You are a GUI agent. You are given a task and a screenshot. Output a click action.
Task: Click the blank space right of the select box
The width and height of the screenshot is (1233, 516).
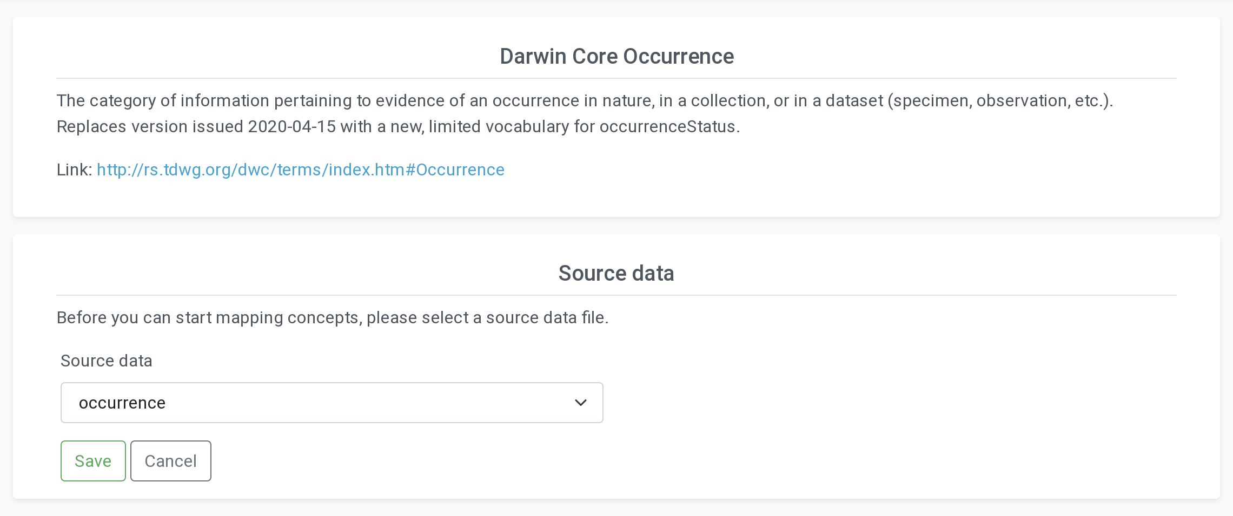click(865, 403)
